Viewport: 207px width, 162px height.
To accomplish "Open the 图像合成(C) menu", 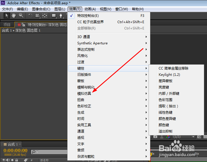I will [41, 9].
